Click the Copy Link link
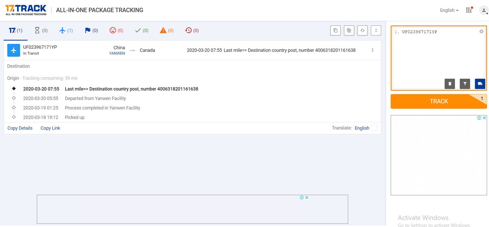The width and height of the screenshot is (489, 227). click(50, 128)
